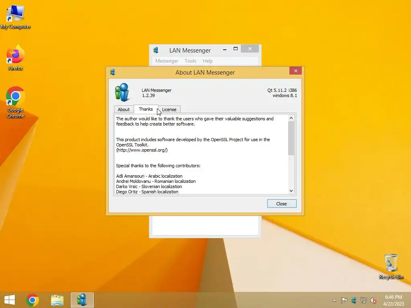Click the scroll up arrow in Thanks text
Image resolution: width=411 pixels, height=308 pixels.
pos(291,118)
